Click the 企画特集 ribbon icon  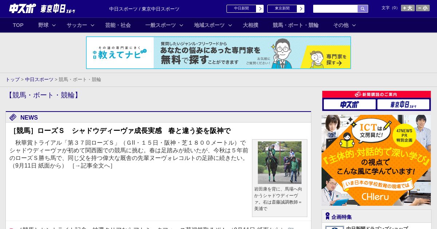[x=327, y=216]
